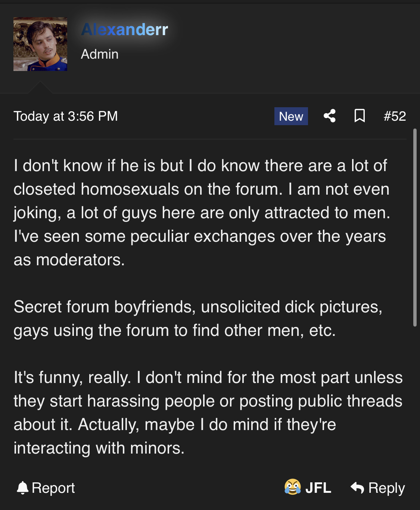This screenshot has width=420, height=510.
Task: Open the #52 post permalink
Action: 395,116
